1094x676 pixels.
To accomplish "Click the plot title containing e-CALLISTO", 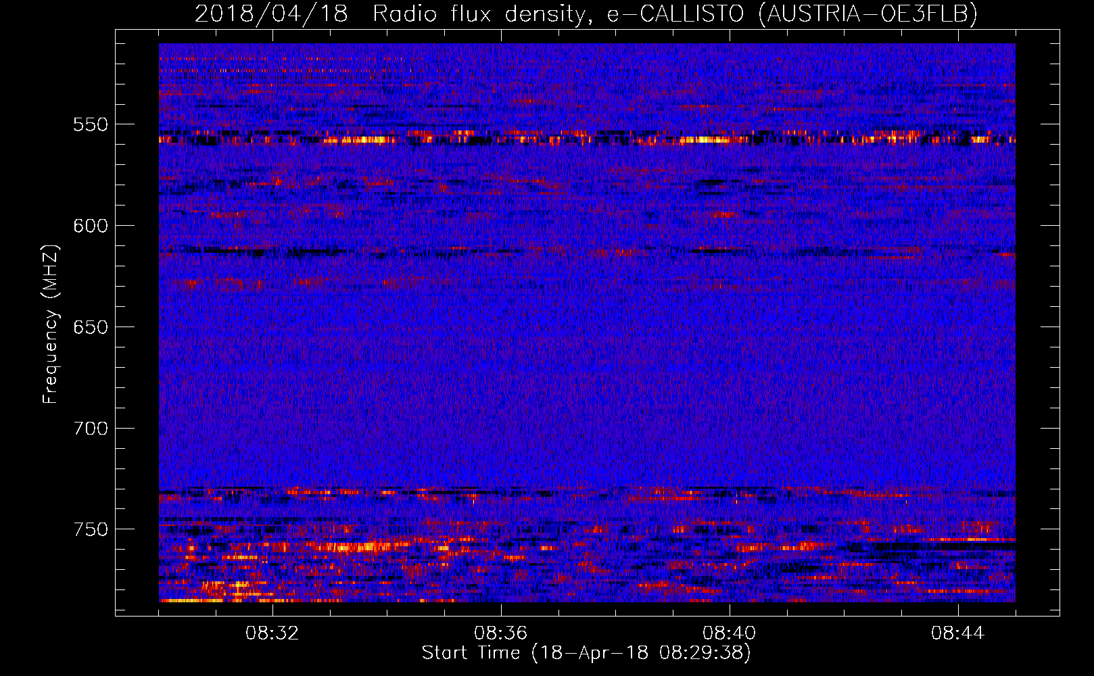I will (x=586, y=14).
